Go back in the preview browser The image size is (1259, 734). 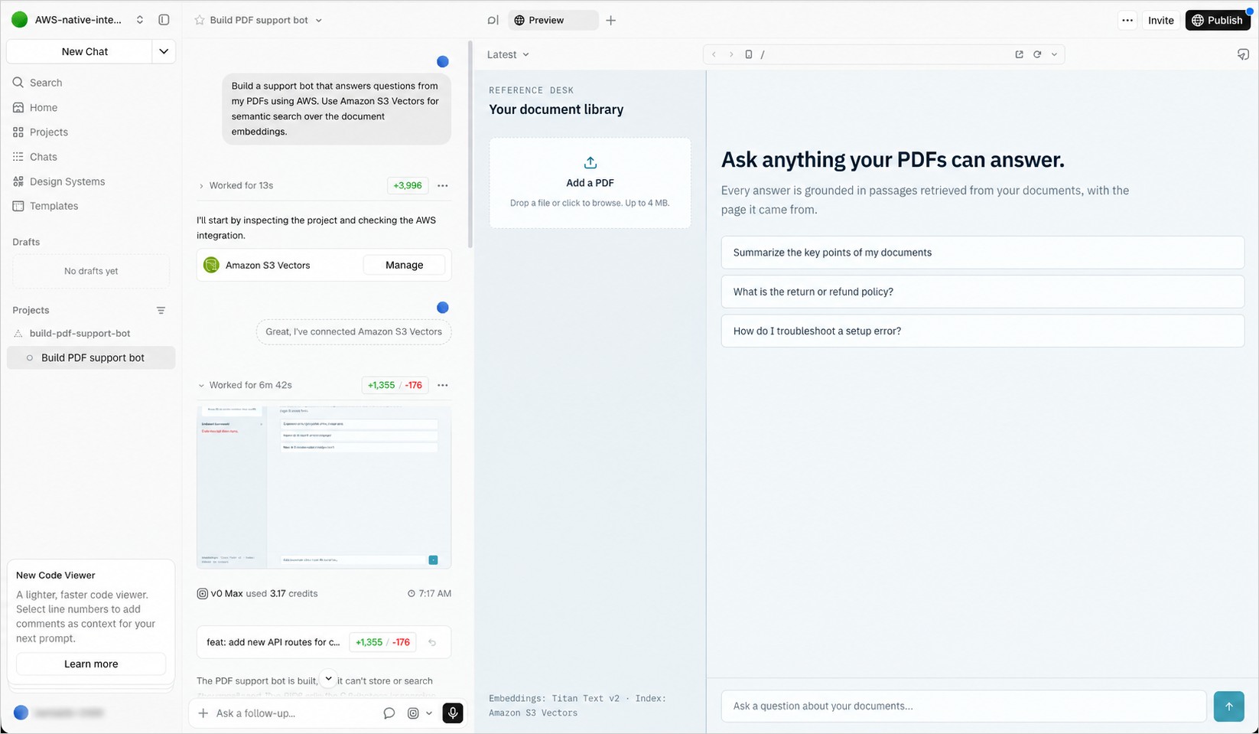pyautogui.click(x=714, y=54)
